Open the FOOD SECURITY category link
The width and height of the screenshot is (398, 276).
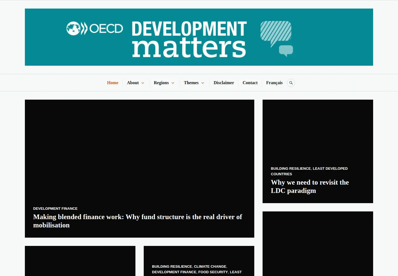coord(213,272)
